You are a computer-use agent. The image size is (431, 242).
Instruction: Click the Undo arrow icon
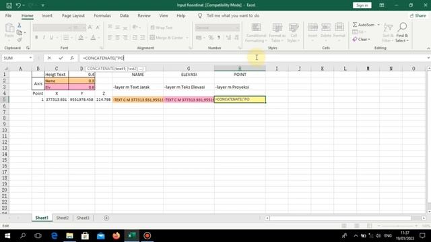click(x=18, y=5)
